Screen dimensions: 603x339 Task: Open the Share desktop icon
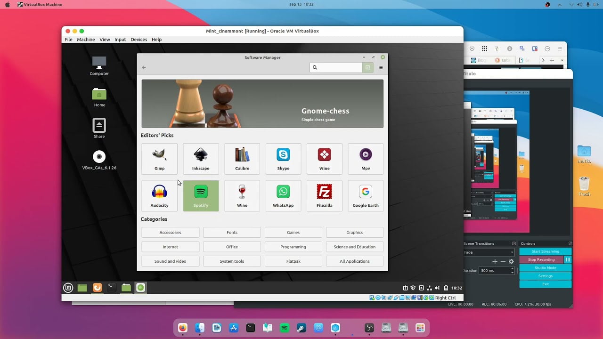99,128
